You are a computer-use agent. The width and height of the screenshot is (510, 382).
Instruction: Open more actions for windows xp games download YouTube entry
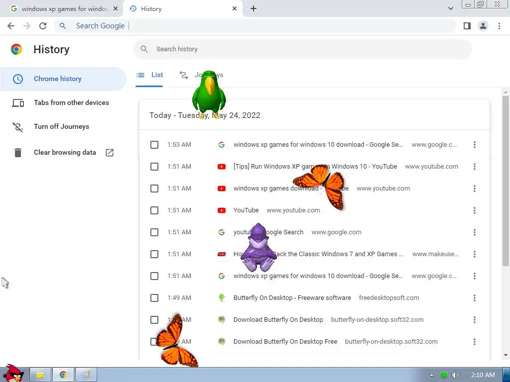point(475,189)
